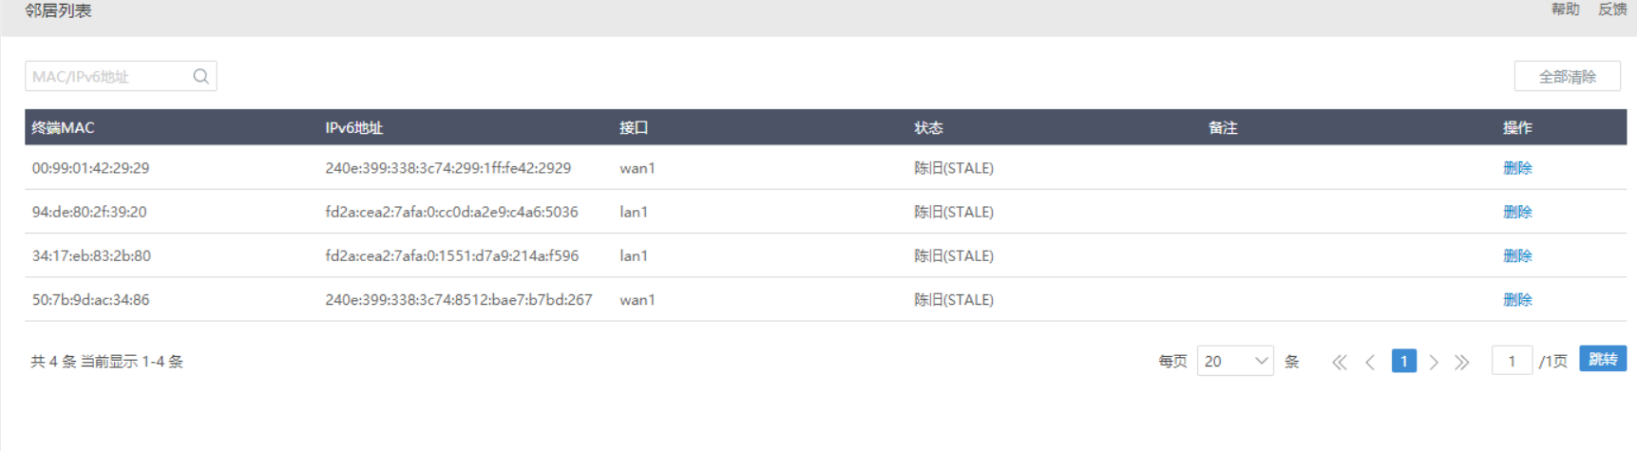
Task: Click the page number jump input
Action: pos(1512,361)
